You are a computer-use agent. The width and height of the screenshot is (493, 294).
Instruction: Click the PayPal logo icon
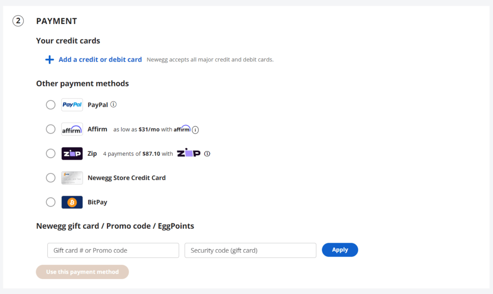pyautogui.click(x=72, y=105)
